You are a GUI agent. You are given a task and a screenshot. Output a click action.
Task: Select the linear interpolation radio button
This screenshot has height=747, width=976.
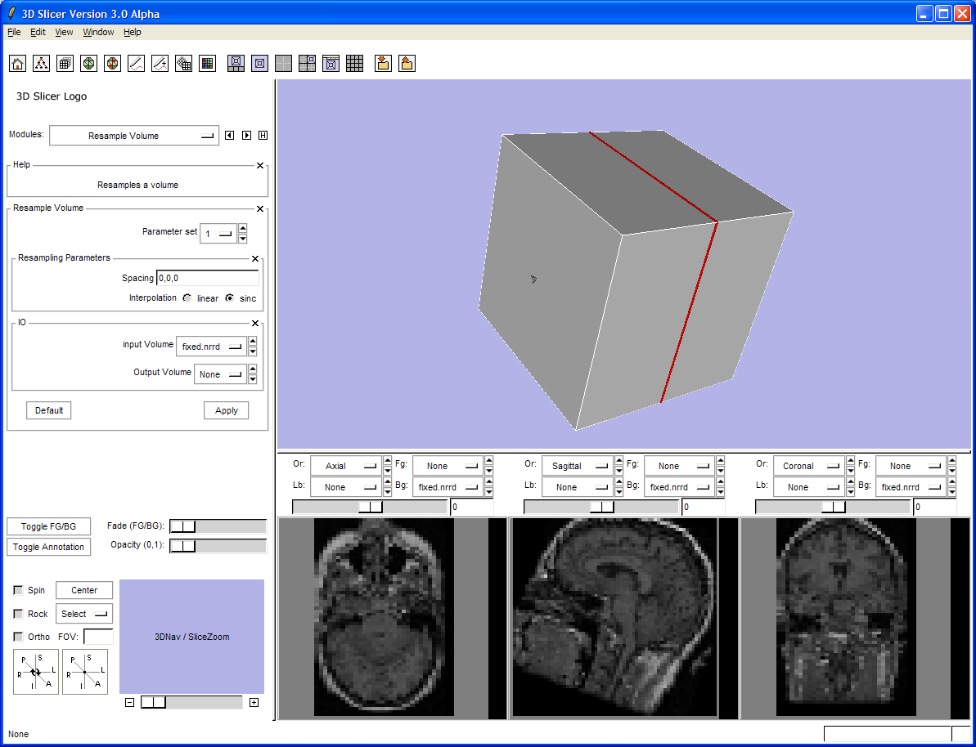click(x=188, y=298)
